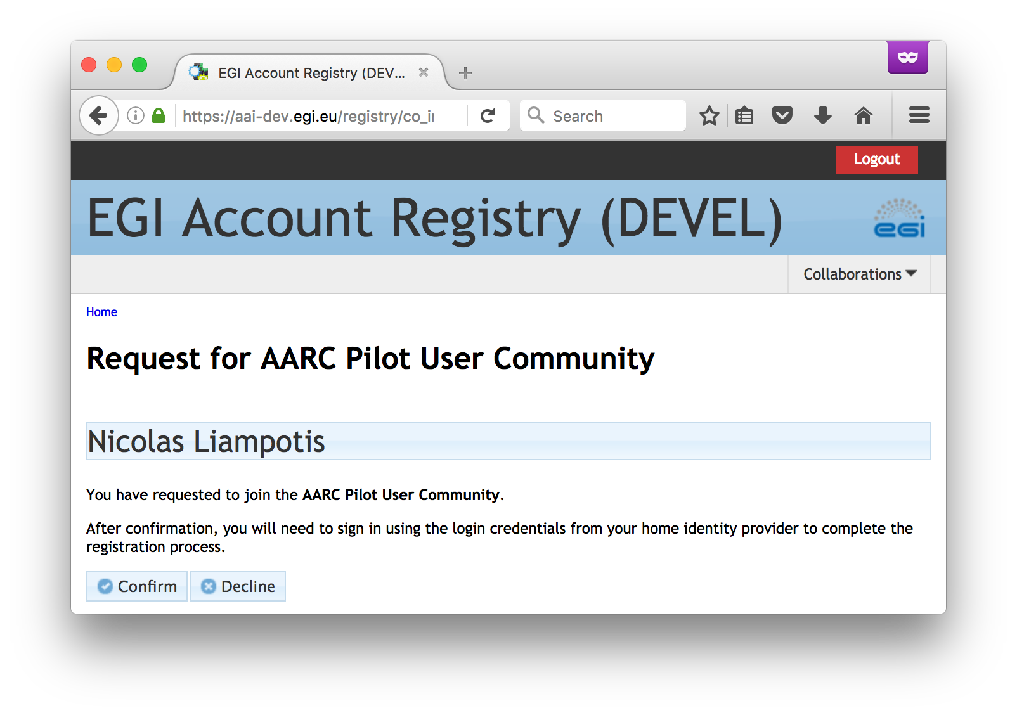This screenshot has width=1017, height=715.
Task: Save page to Pocket icon
Action: (x=782, y=115)
